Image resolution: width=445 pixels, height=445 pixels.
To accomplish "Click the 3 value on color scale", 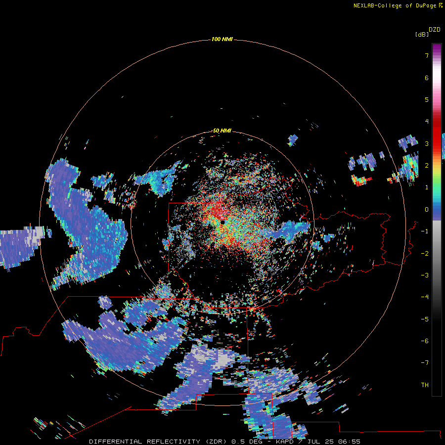I will click(427, 143).
